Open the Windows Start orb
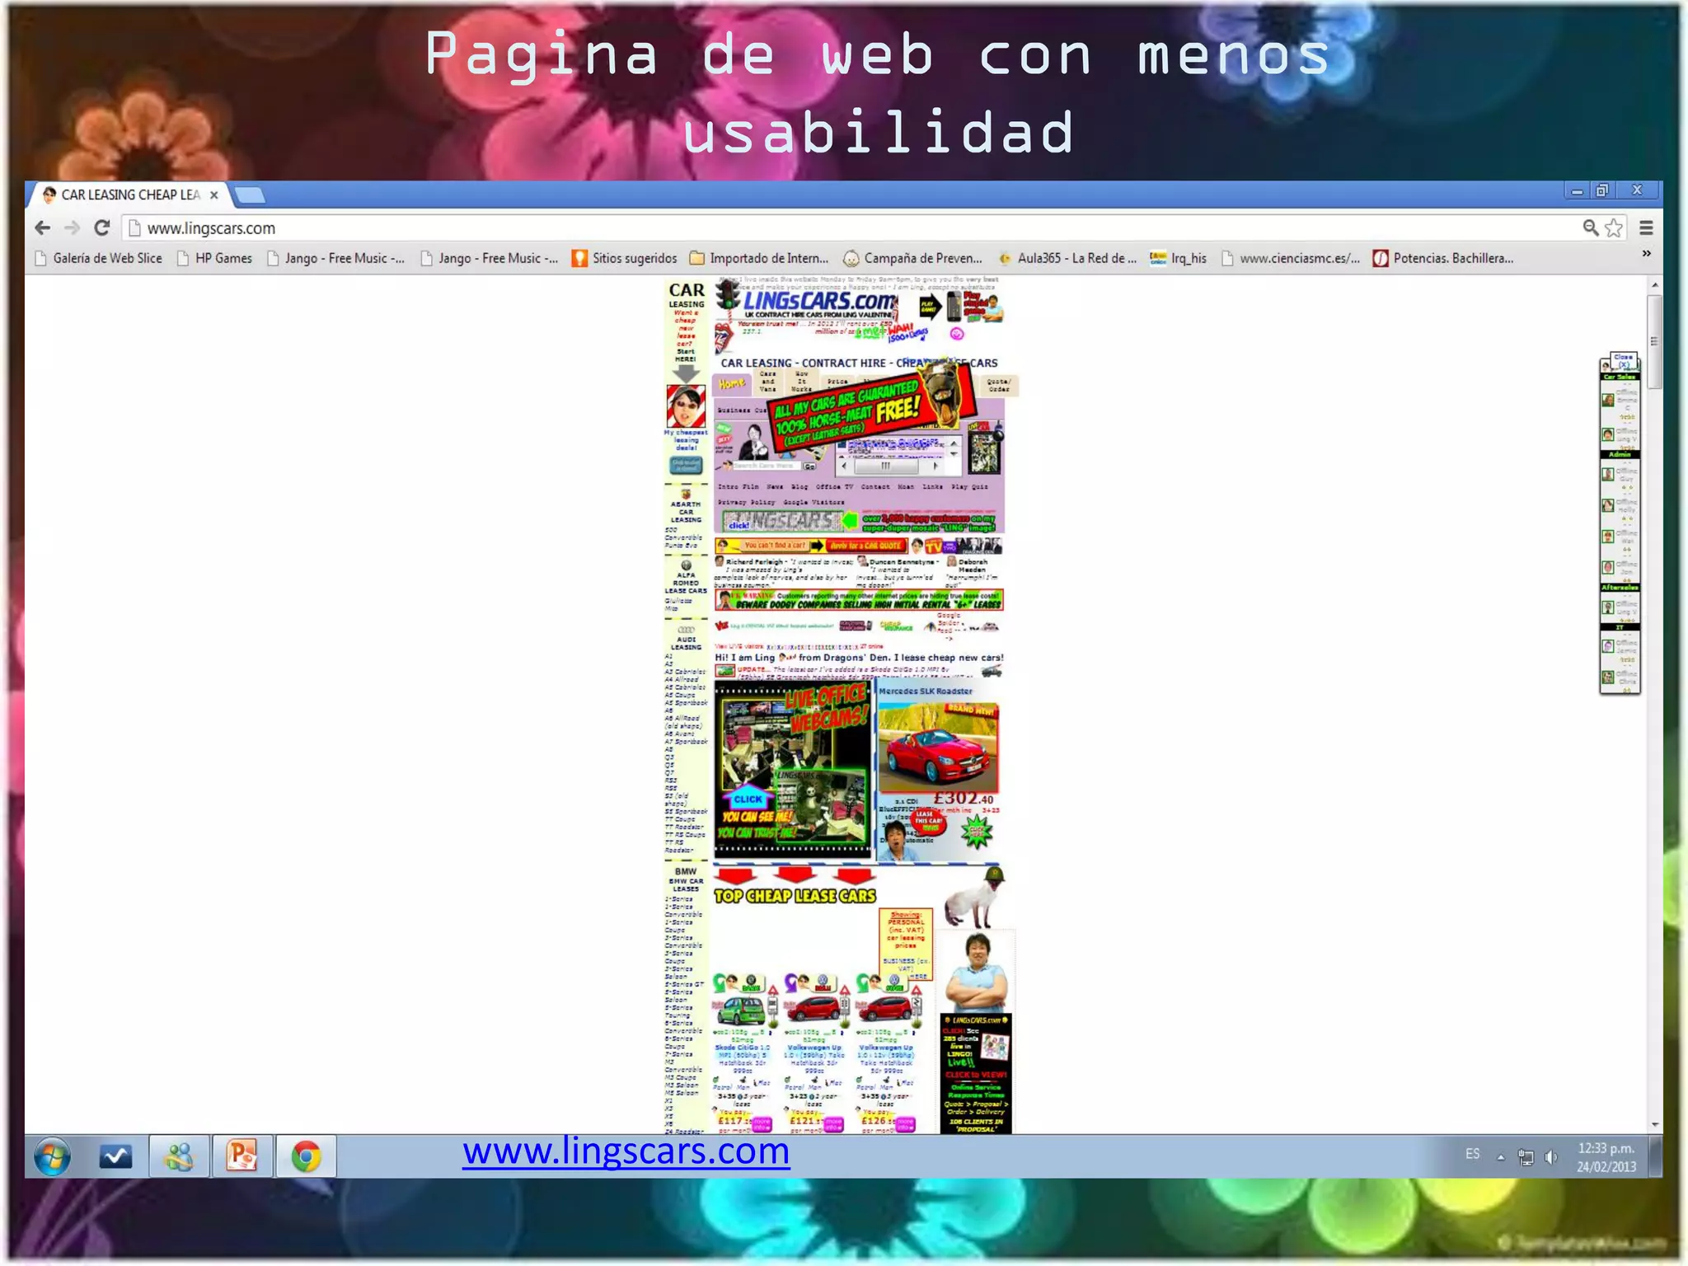 [x=52, y=1157]
